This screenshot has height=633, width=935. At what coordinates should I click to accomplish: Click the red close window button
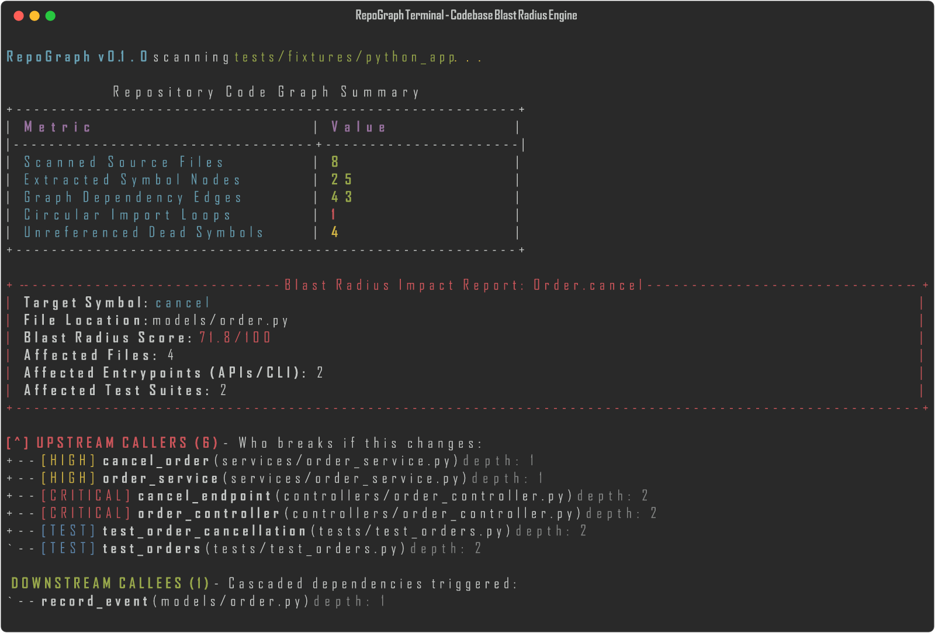(19, 16)
